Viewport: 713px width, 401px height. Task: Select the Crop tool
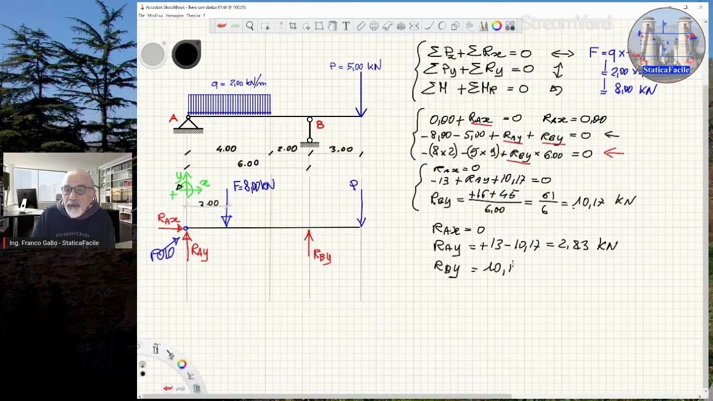pos(292,26)
